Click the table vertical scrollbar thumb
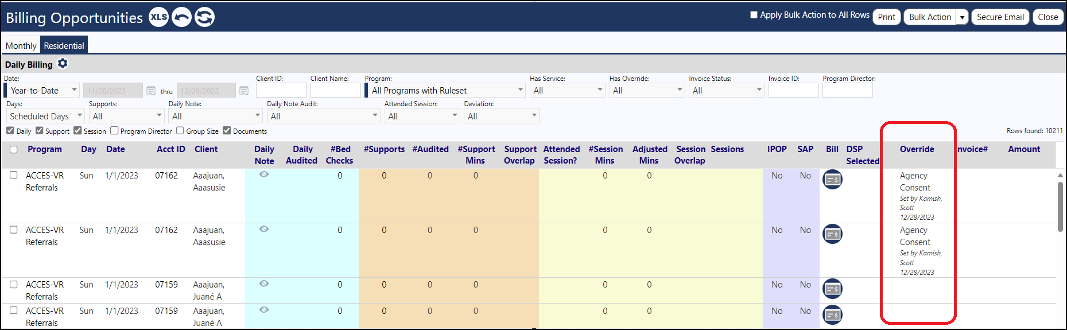 [1060, 207]
